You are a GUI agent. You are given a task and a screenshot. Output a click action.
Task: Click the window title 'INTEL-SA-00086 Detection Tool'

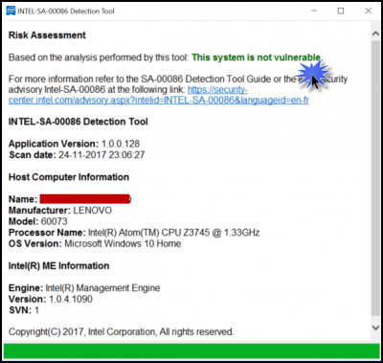click(x=66, y=11)
